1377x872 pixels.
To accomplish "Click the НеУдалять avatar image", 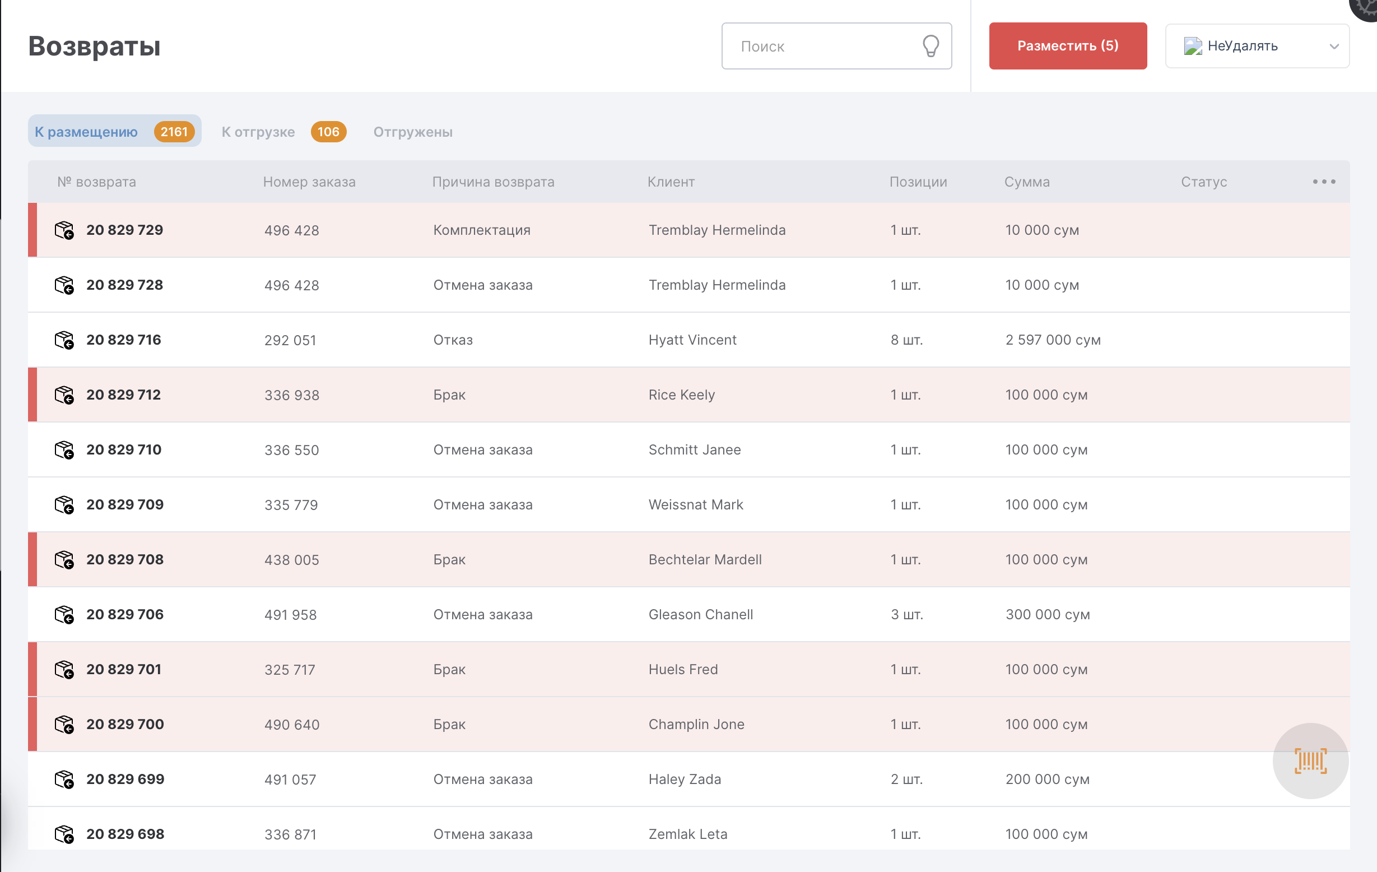I will tap(1192, 46).
